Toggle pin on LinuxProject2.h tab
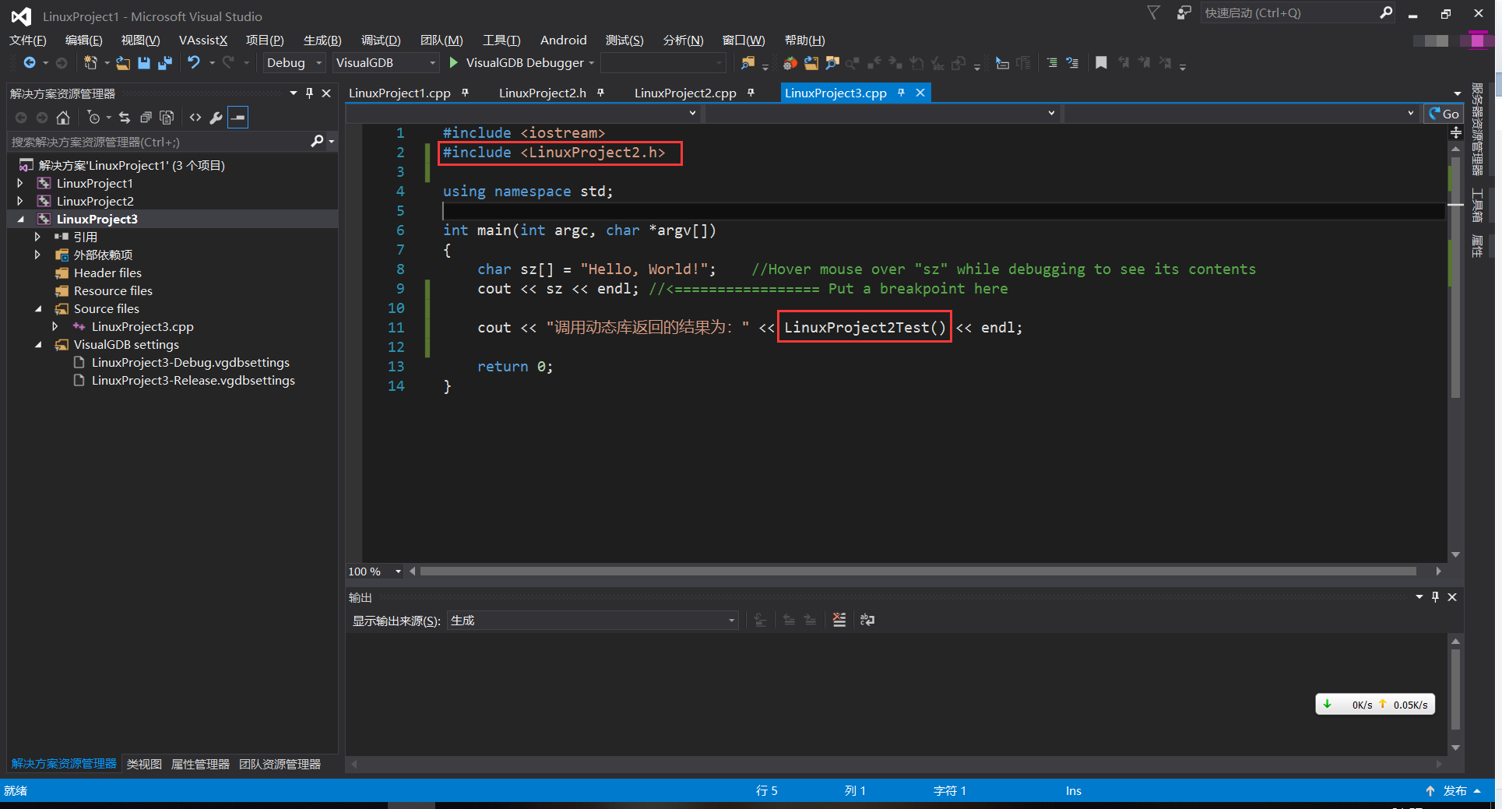The image size is (1502, 809). tap(600, 93)
